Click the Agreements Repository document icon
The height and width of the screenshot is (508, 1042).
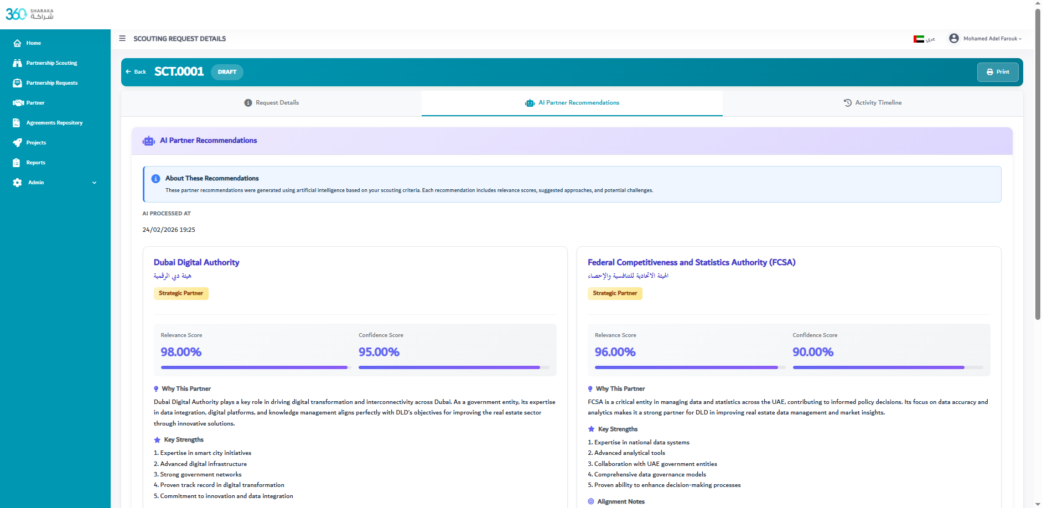(17, 123)
